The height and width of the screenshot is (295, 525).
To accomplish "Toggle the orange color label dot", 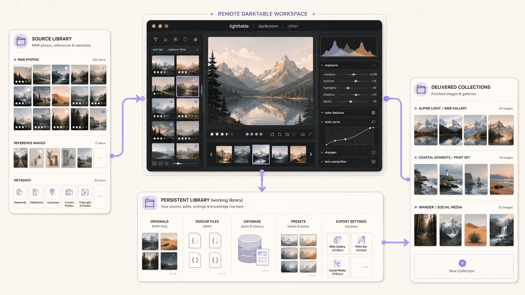I will [256, 134].
